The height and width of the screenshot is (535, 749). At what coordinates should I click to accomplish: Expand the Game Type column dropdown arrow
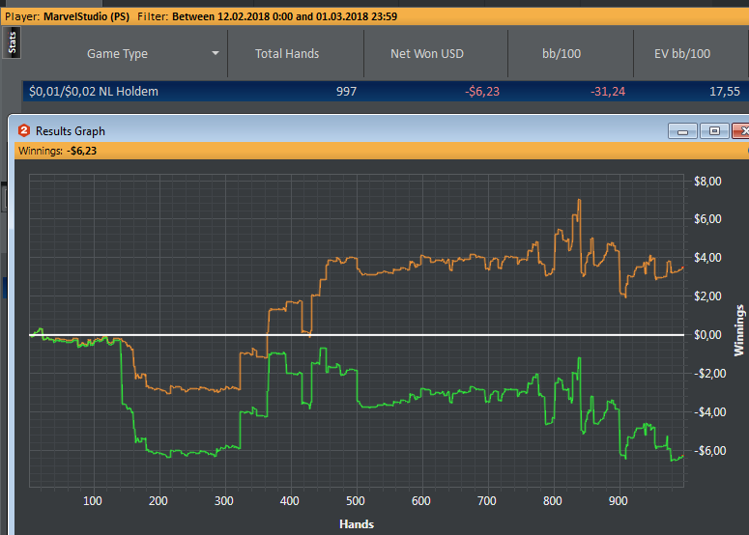coord(216,53)
